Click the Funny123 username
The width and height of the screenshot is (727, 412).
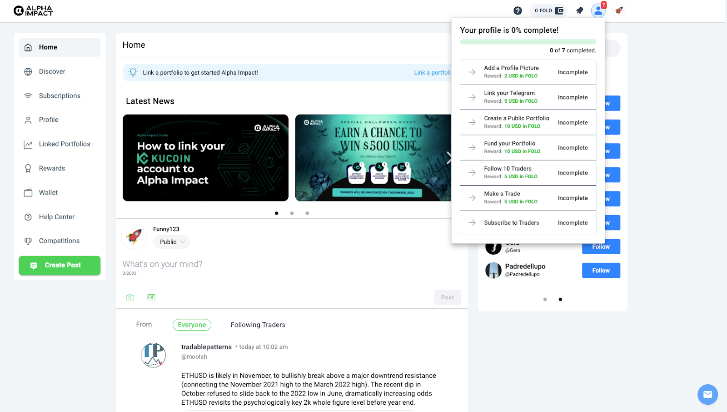tap(166, 229)
